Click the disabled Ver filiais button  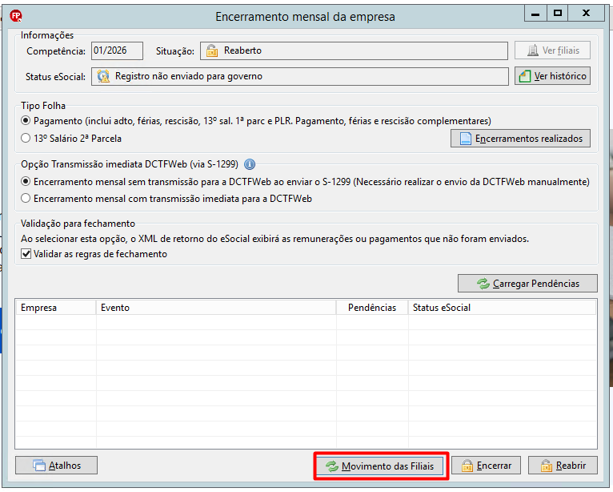[552, 50]
